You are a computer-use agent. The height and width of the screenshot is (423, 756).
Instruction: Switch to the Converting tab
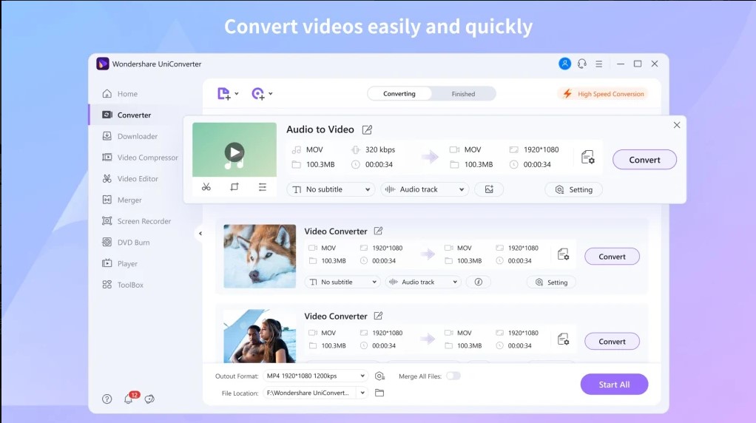coord(399,93)
